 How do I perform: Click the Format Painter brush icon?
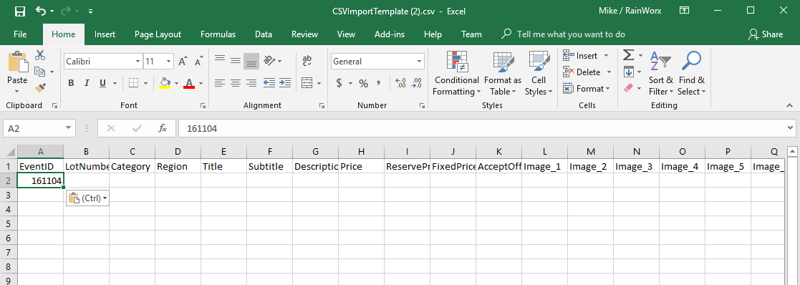click(40, 88)
